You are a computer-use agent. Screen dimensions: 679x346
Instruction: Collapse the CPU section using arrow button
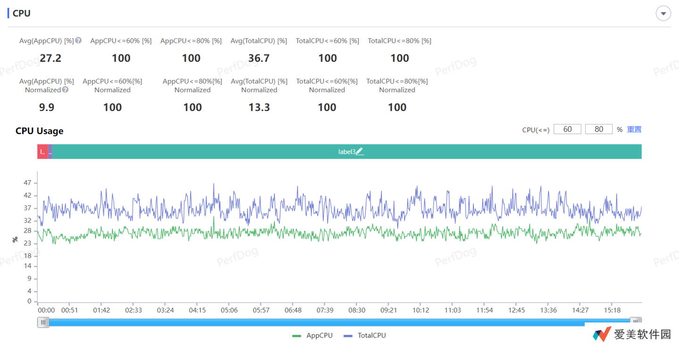click(663, 14)
